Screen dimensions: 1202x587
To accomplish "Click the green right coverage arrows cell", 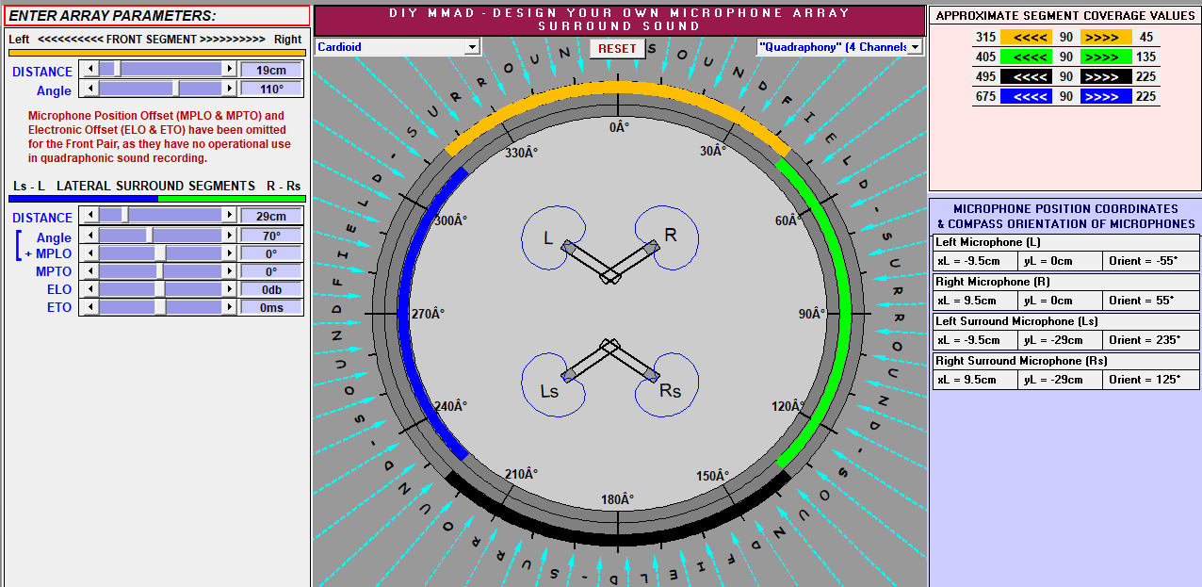I will (x=1106, y=57).
